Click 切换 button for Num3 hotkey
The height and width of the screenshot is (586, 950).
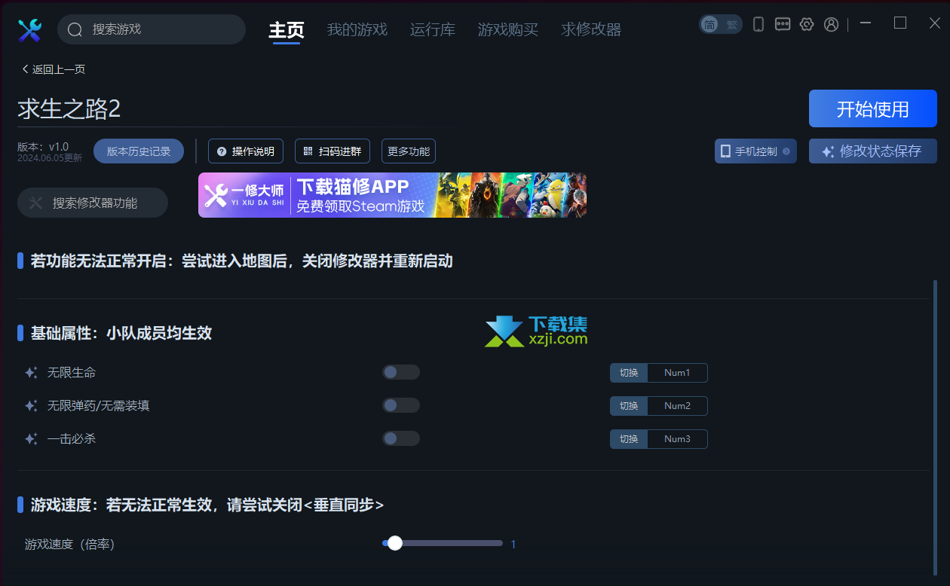(629, 439)
